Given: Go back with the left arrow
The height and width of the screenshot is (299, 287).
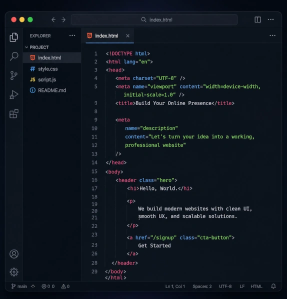Looking at the screenshot, I should (x=53, y=19).
